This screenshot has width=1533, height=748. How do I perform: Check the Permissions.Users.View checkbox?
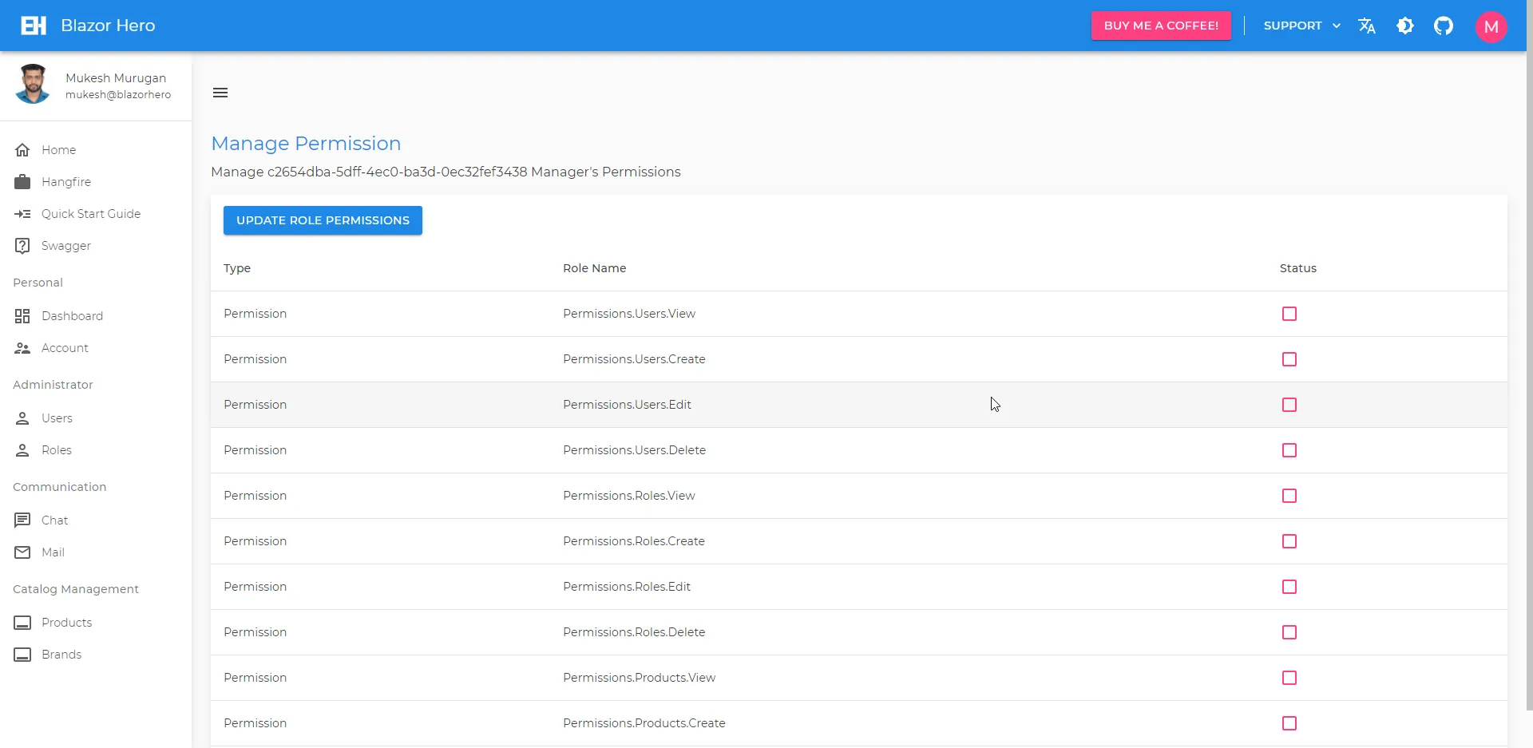[x=1289, y=314]
